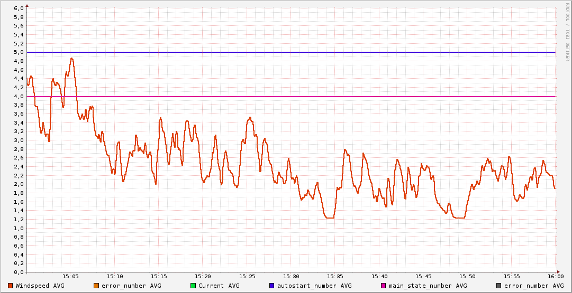Click the Windspeed AVG legend label
The image size is (572, 293).
click(40, 286)
